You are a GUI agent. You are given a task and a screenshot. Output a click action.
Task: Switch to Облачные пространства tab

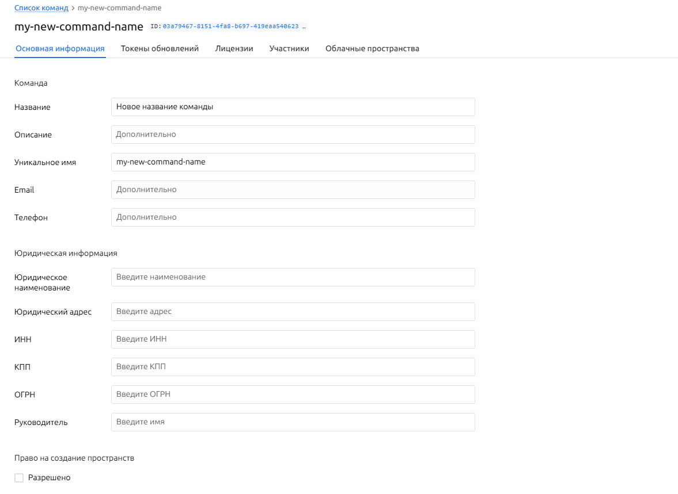pos(372,49)
